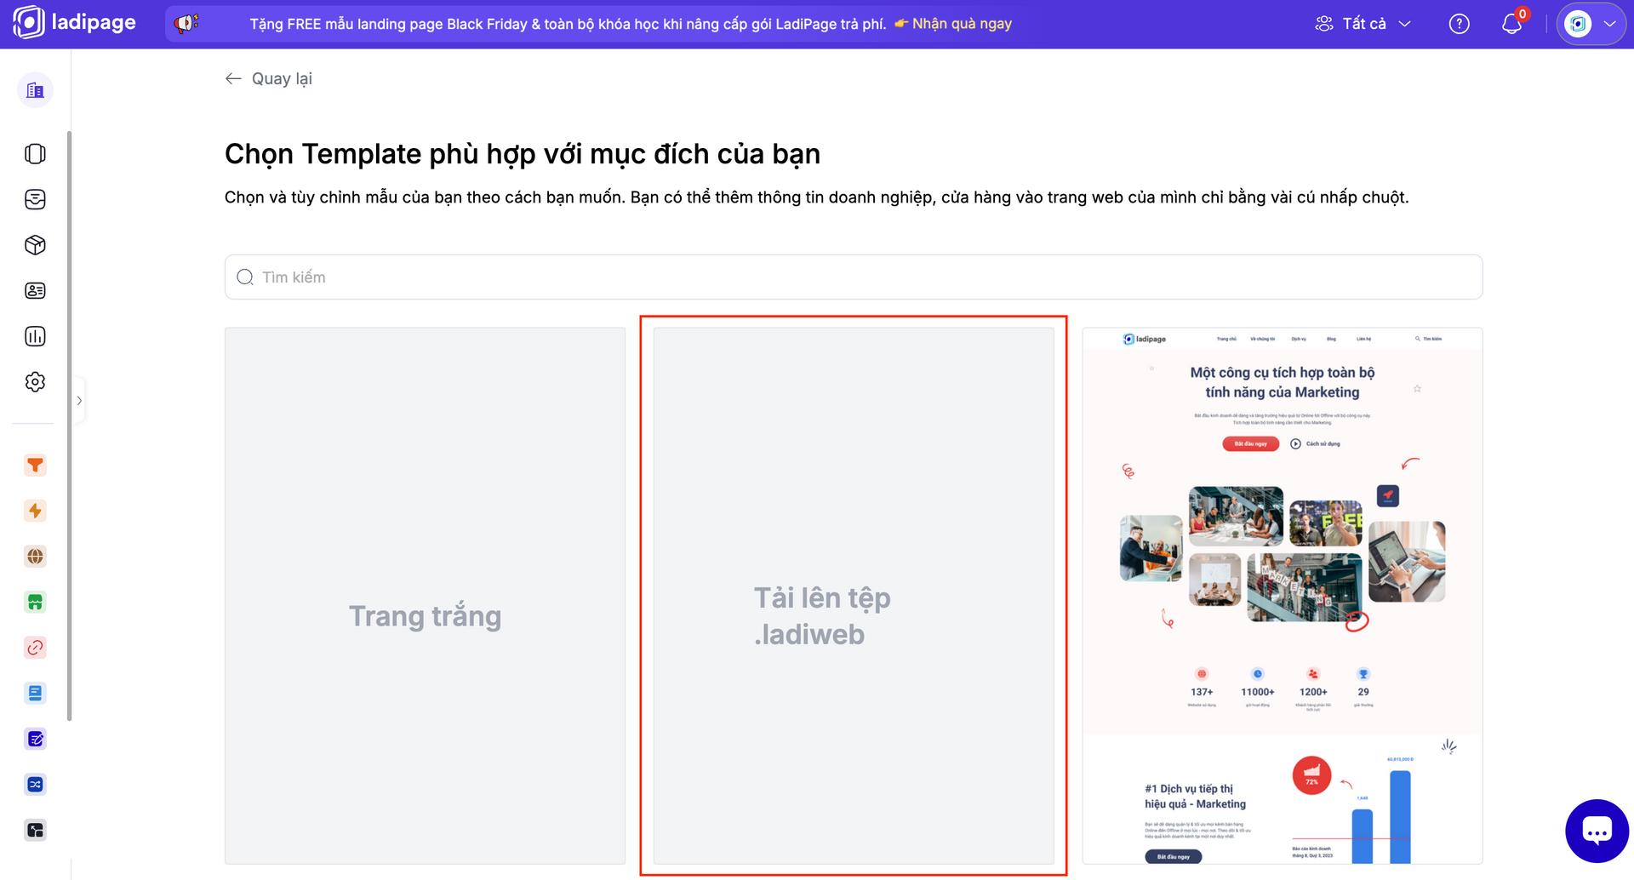Viewport: 1634px width, 880px height.
Task: Open the green store app icon
Action: 35,603
